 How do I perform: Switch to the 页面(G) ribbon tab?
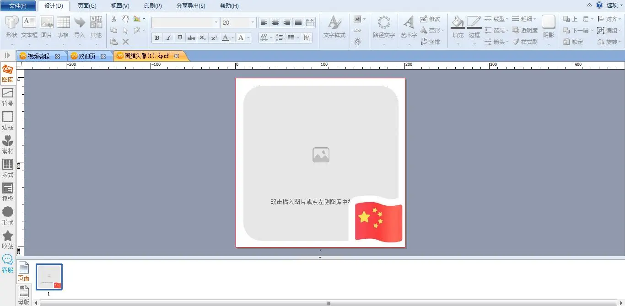click(x=87, y=6)
